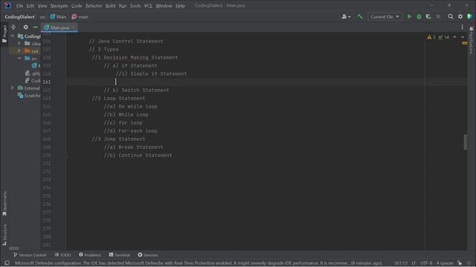
Task: Open the Help menu
Action: point(180,6)
